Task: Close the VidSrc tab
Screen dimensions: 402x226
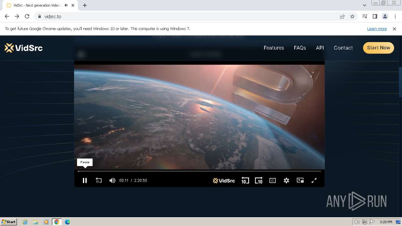Action: [x=73, y=5]
